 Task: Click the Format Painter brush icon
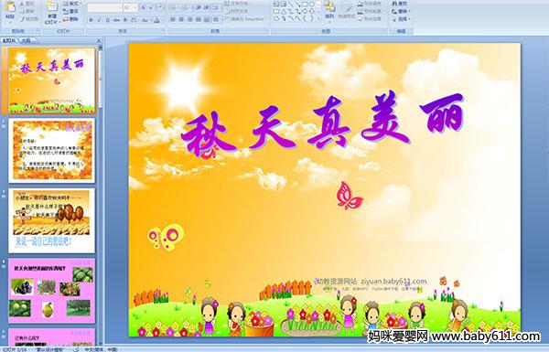30,19
